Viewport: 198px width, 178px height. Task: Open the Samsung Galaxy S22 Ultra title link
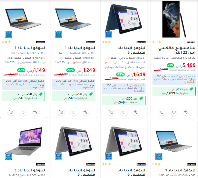point(177,50)
